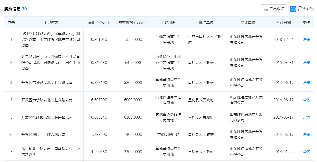Click the 土地位置 column header
Screen dimensions: 317x162
click(51, 23)
